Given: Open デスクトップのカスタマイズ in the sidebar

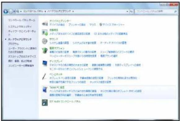Looking at the screenshot, I should 22,56.
